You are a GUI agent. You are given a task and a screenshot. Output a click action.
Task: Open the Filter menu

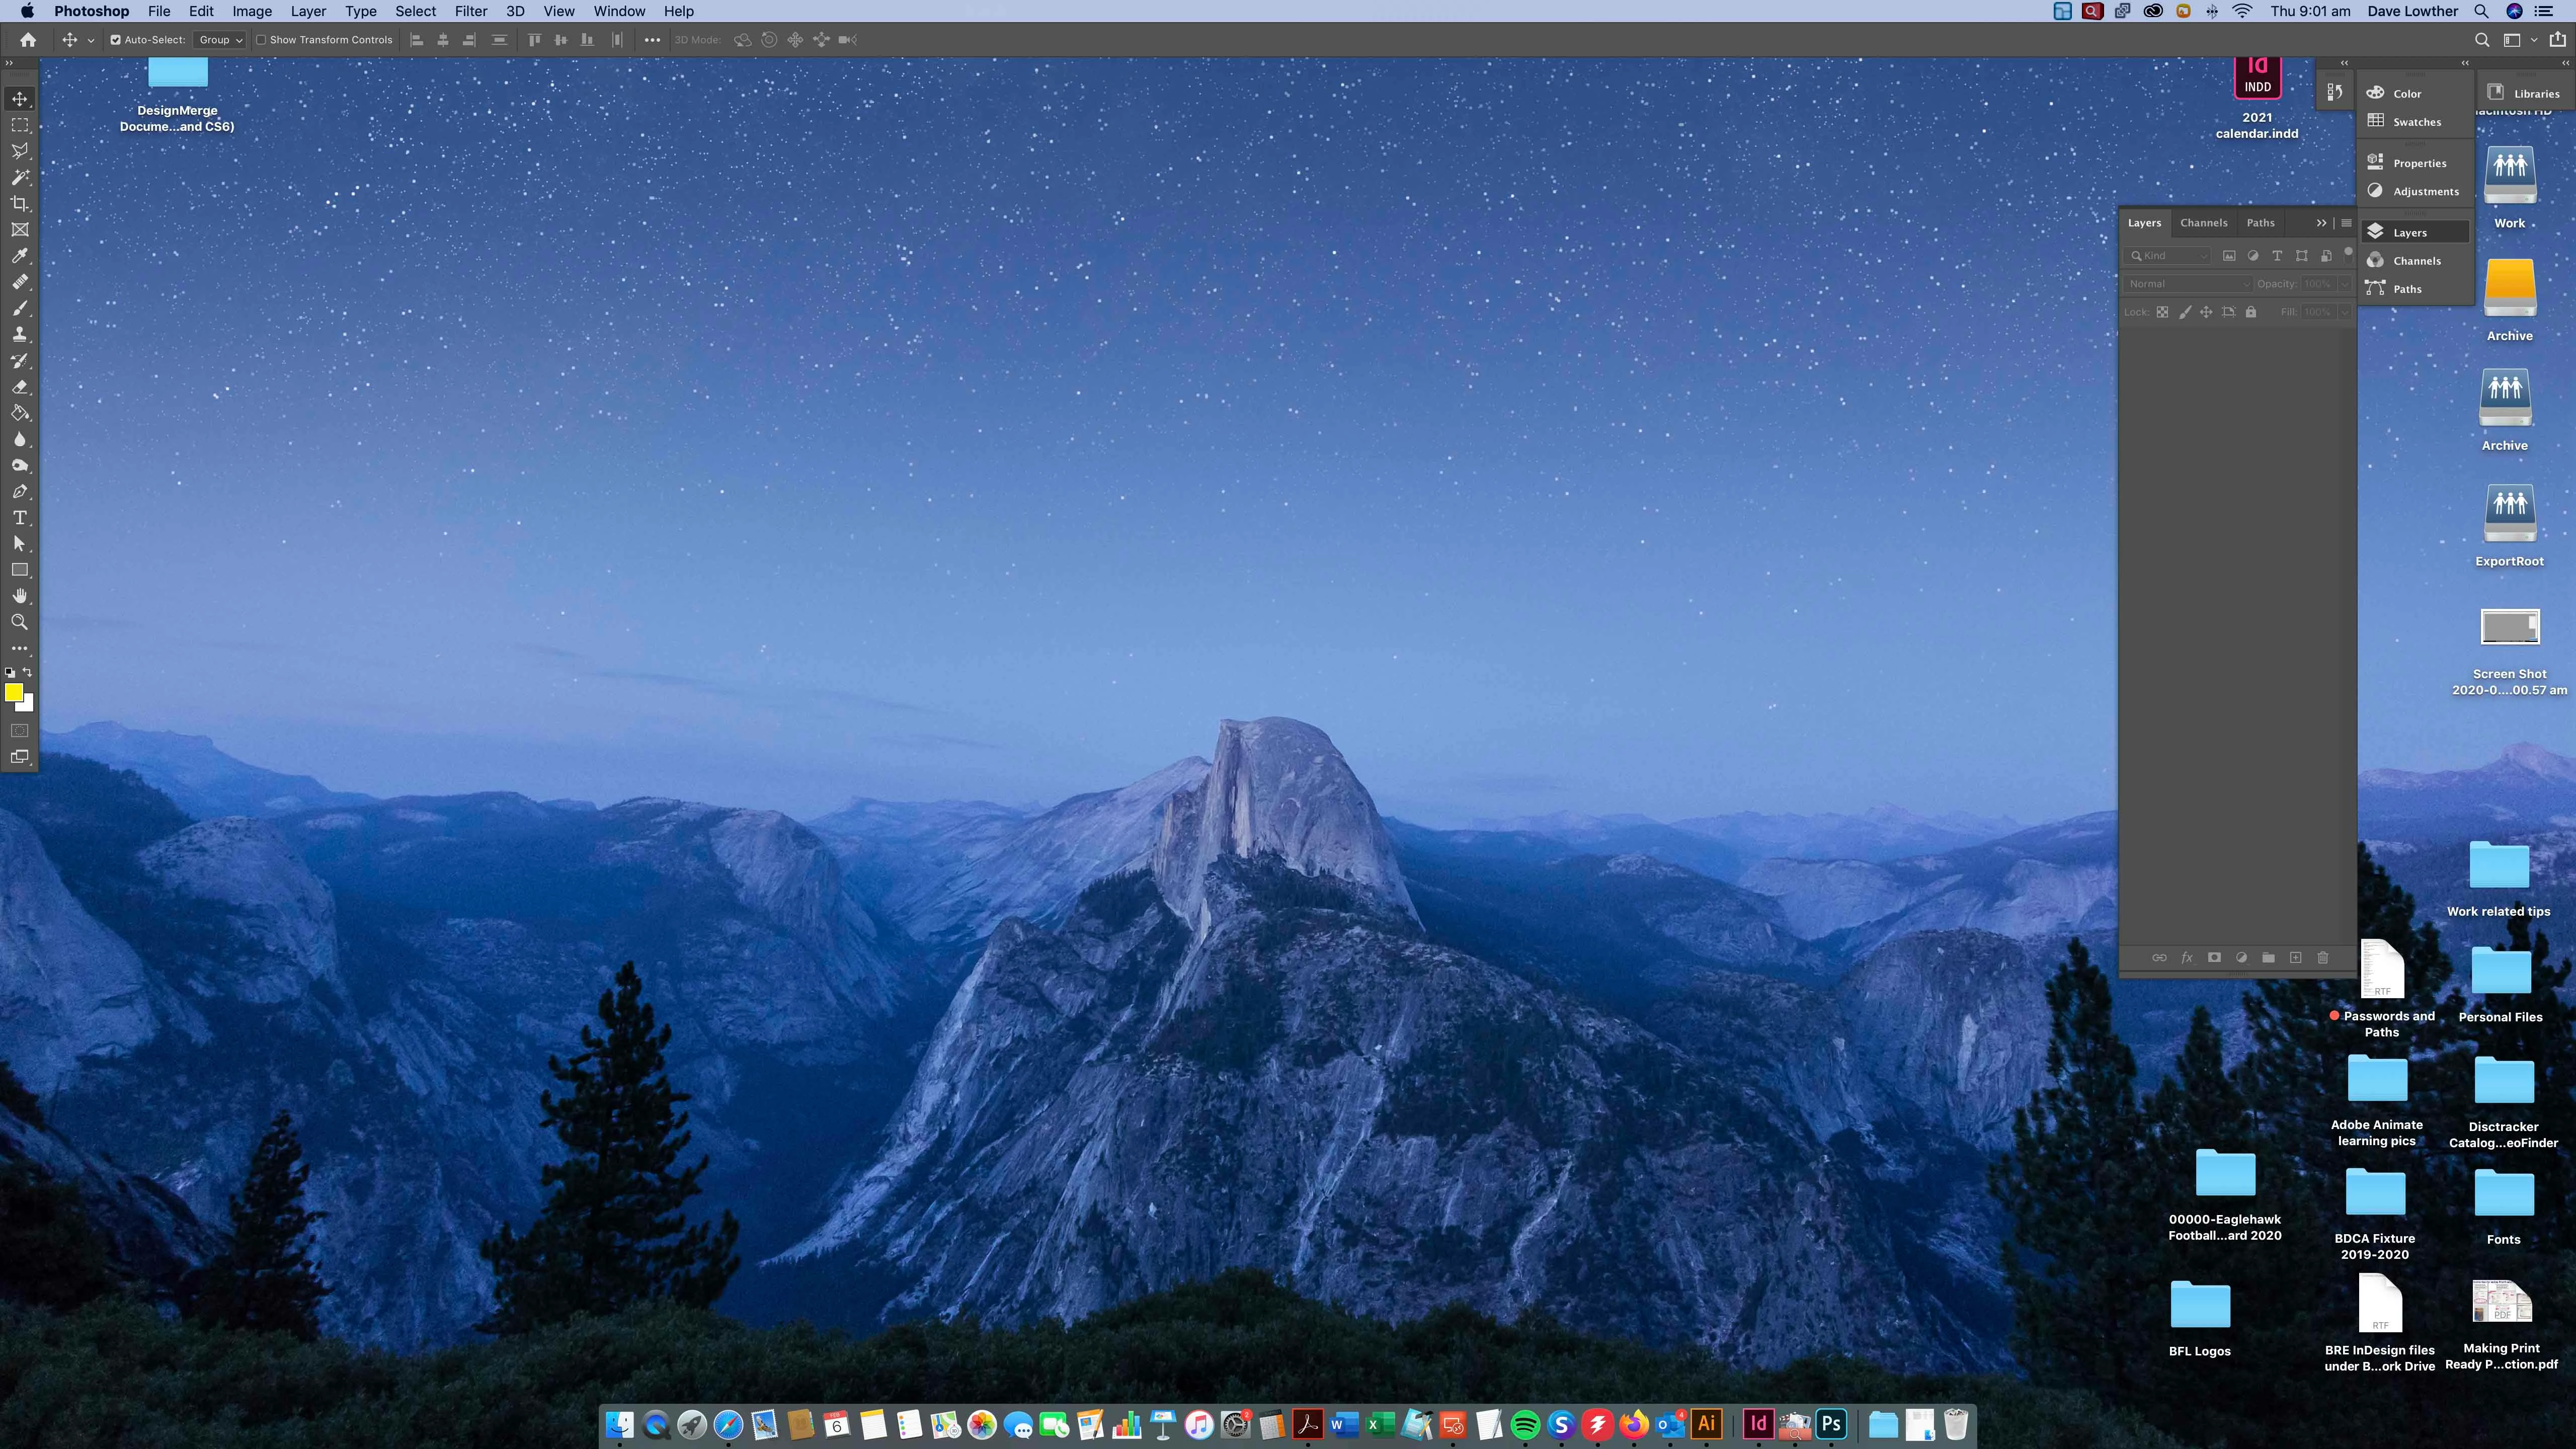(x=470, y=11)
